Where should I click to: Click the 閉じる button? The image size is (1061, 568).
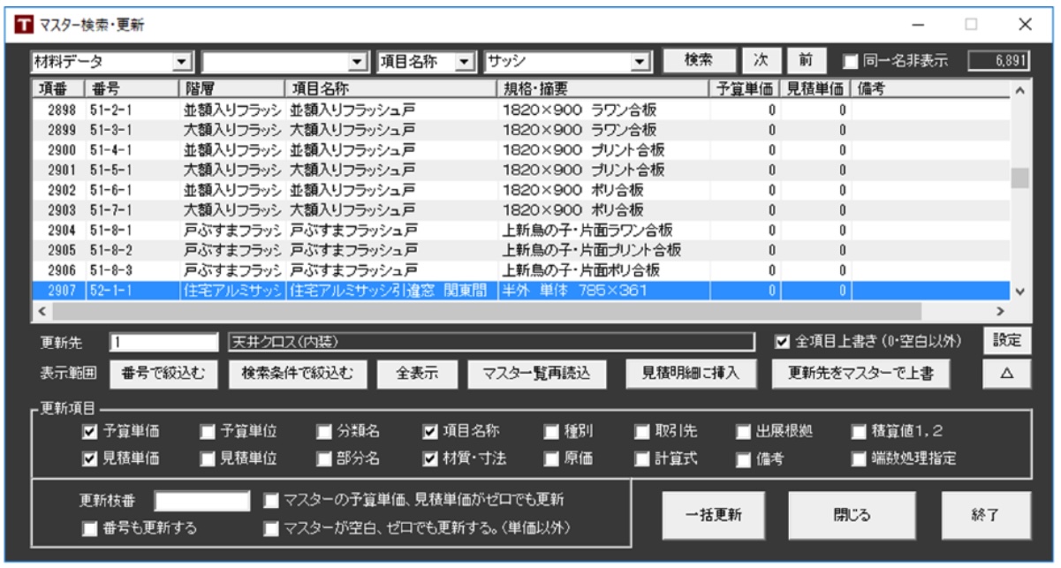pyautogui.click(x=852, y=516)
